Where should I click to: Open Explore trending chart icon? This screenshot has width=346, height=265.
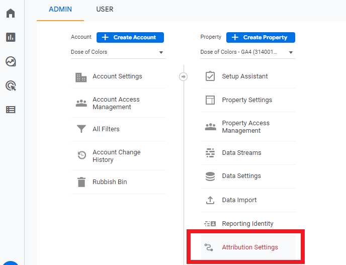coord(11,61)
